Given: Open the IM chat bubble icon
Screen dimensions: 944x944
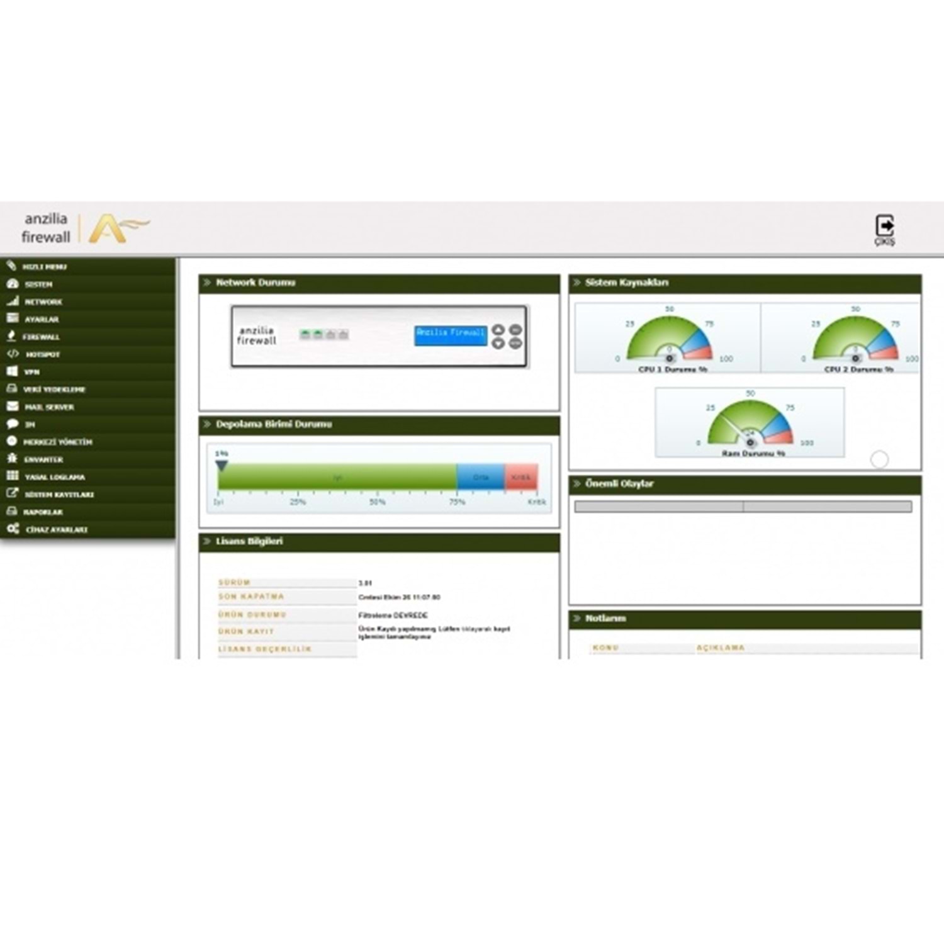Looking at the screenshot, I should (12, 424).
